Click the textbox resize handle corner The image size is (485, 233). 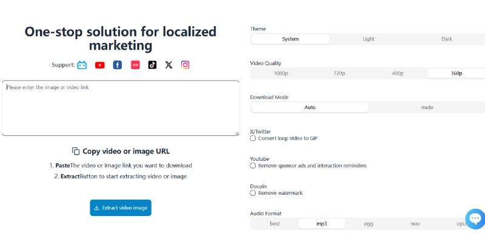(x=237, y=133)
